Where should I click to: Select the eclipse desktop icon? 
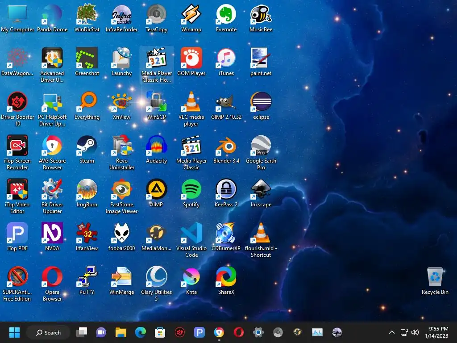coord(261,101)
